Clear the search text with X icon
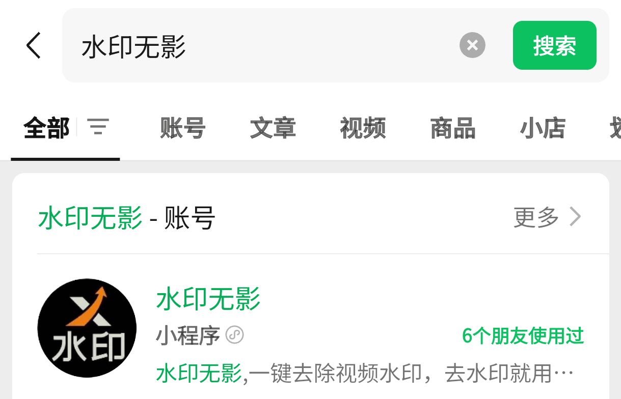Image resolution: width=621 pixels, height=399 pixels. (x=472, y=45)
